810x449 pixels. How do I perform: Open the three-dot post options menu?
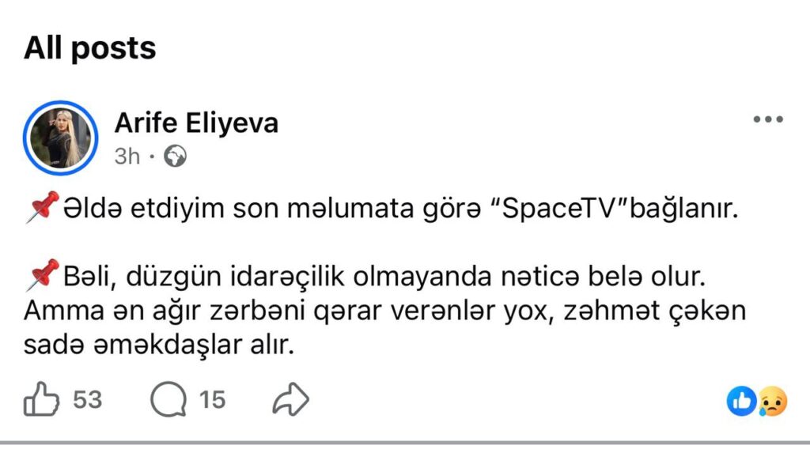[767, 120]
